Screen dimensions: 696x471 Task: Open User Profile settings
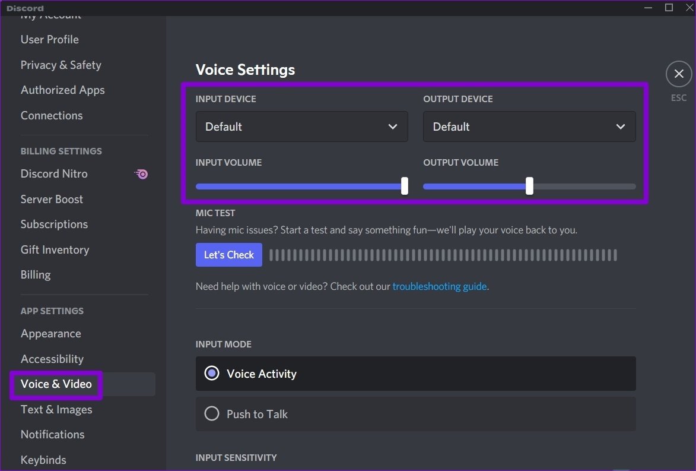pyautogui.click(x=50, y=40)
